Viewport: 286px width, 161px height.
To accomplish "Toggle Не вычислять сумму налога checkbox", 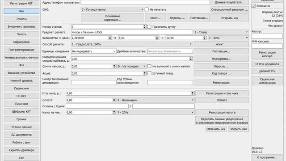I will pos(149,66).
